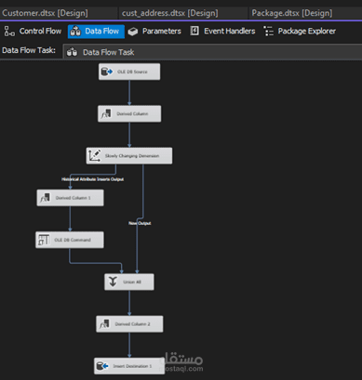
Task: Open the Data Flow Task dropdown
Action: click(x=212, y=52)
